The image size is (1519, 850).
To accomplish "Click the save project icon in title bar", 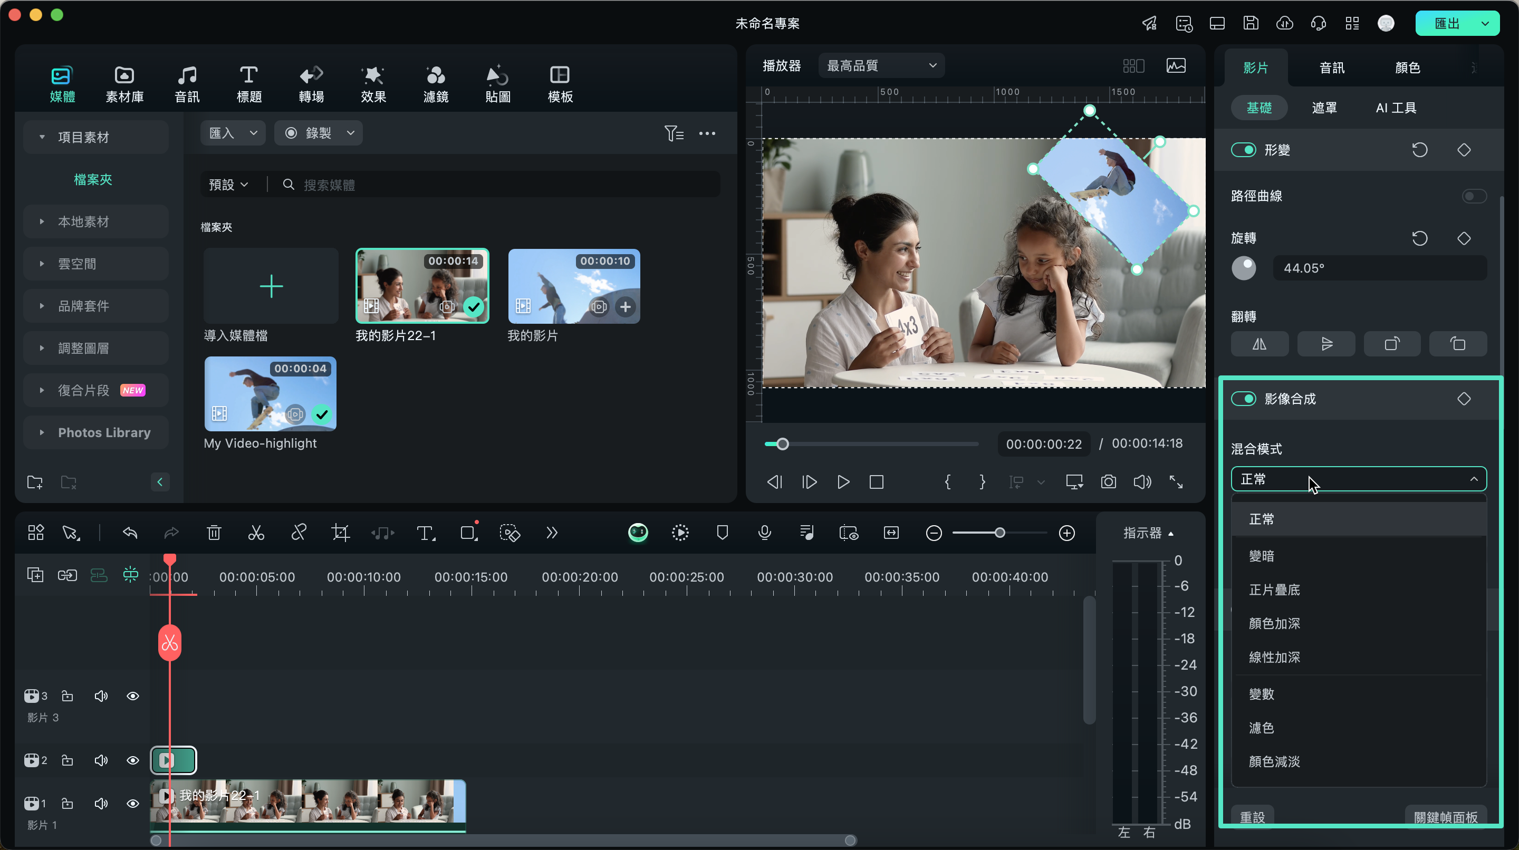I will 1251,23.
